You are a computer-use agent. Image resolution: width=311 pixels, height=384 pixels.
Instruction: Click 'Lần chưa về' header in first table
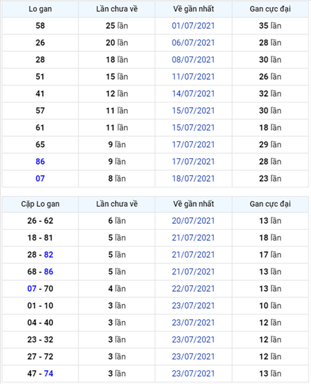[x=117, y=9]
